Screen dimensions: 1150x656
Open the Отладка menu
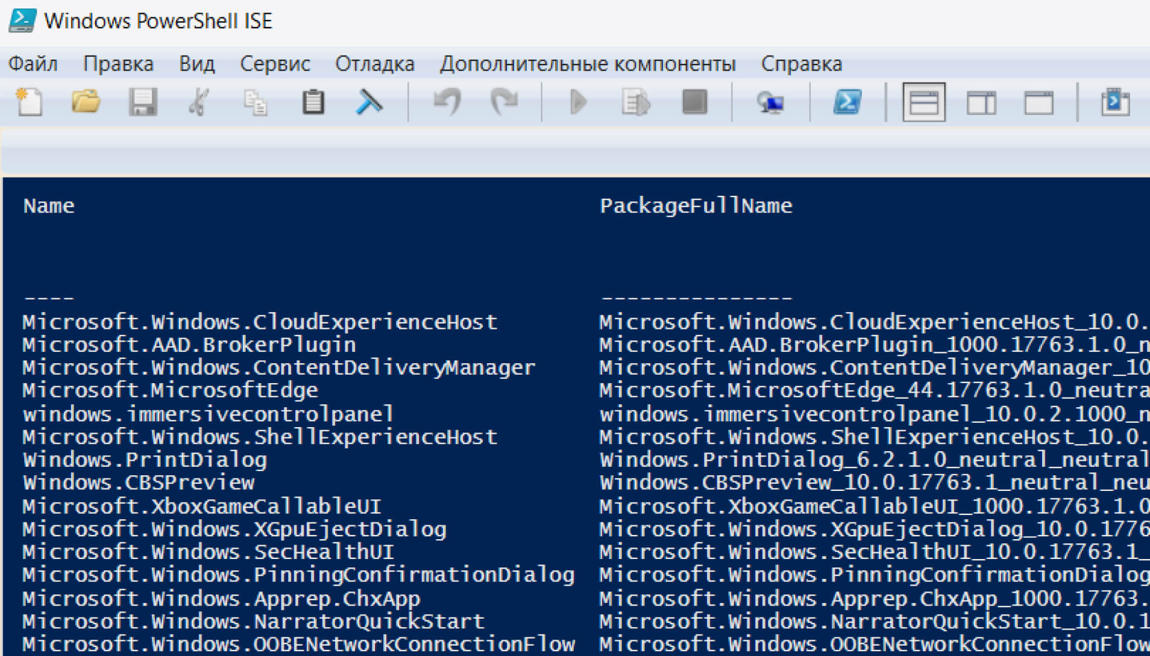(x=374, y=64)
